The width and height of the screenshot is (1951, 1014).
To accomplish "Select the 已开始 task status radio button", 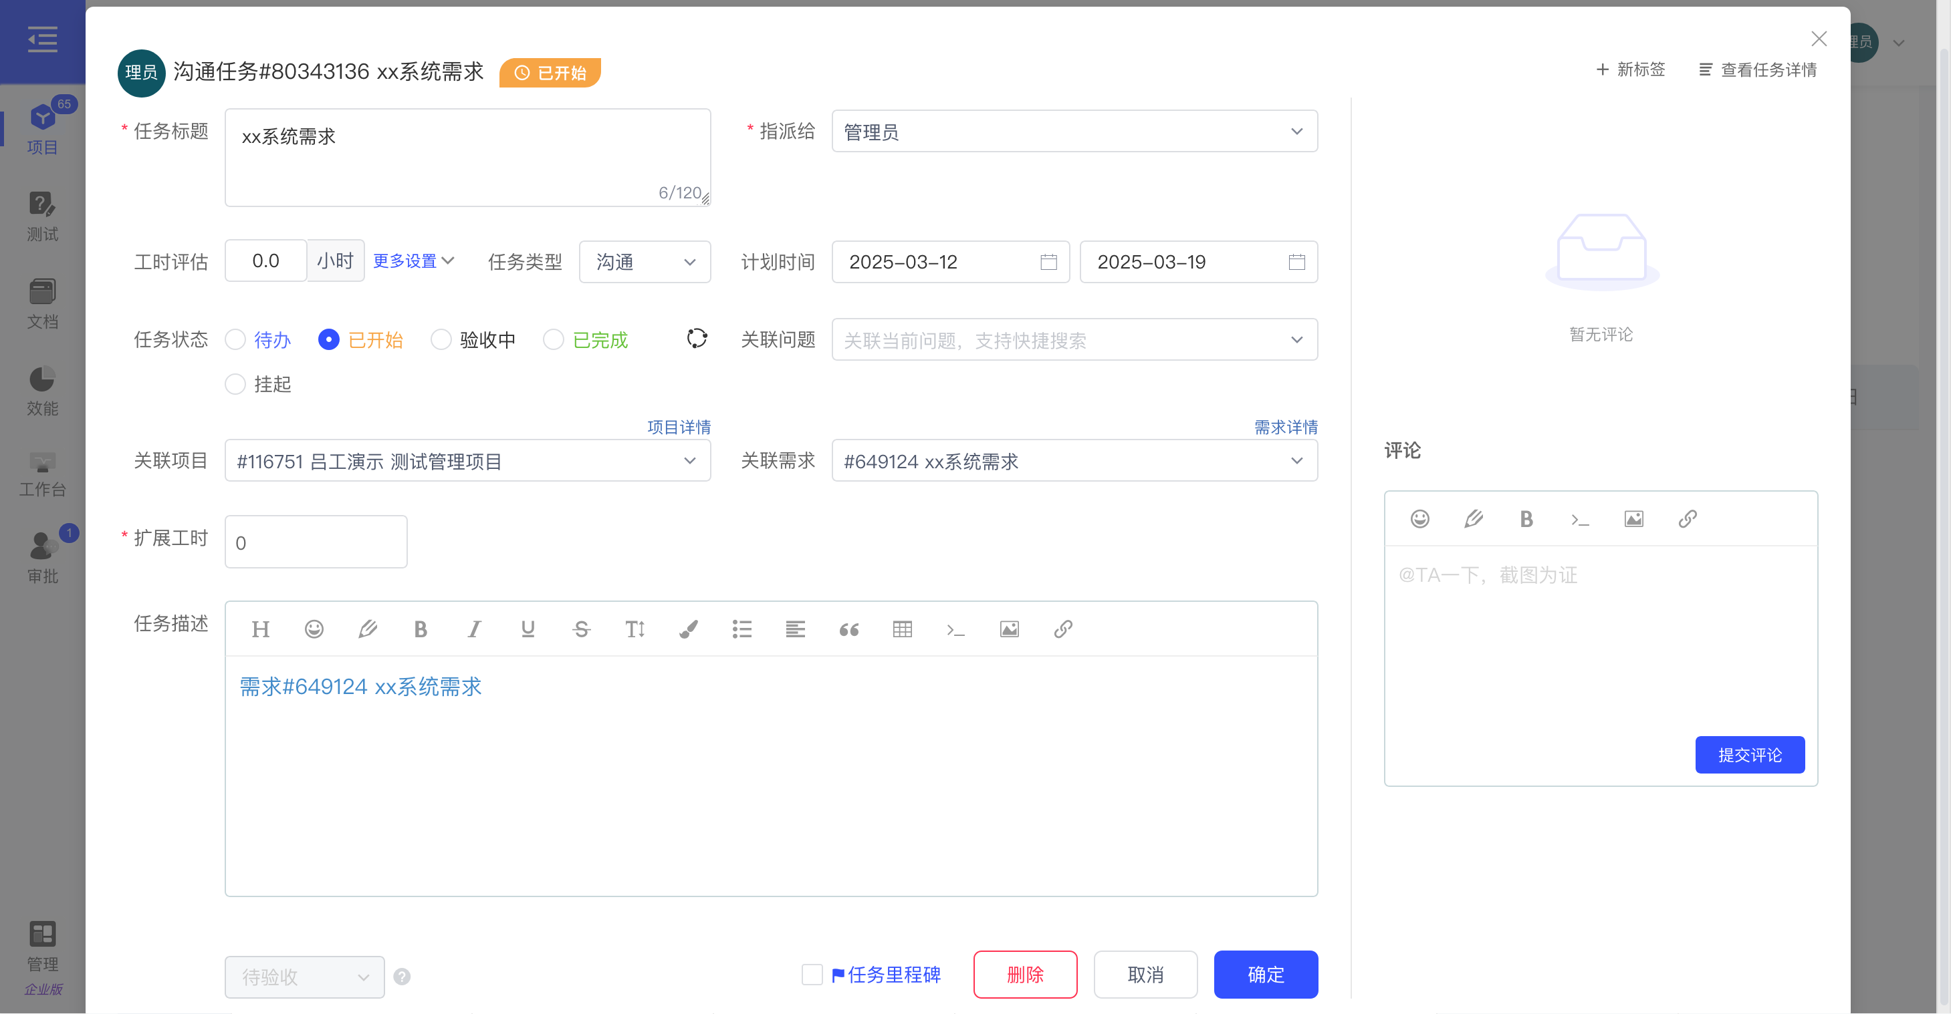I will (328, 340).
